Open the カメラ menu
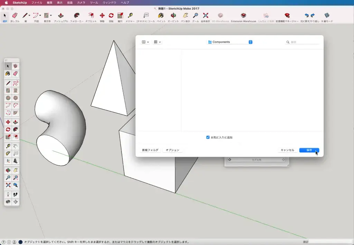This screenshot has width=354, height=245. pos(81,3)
